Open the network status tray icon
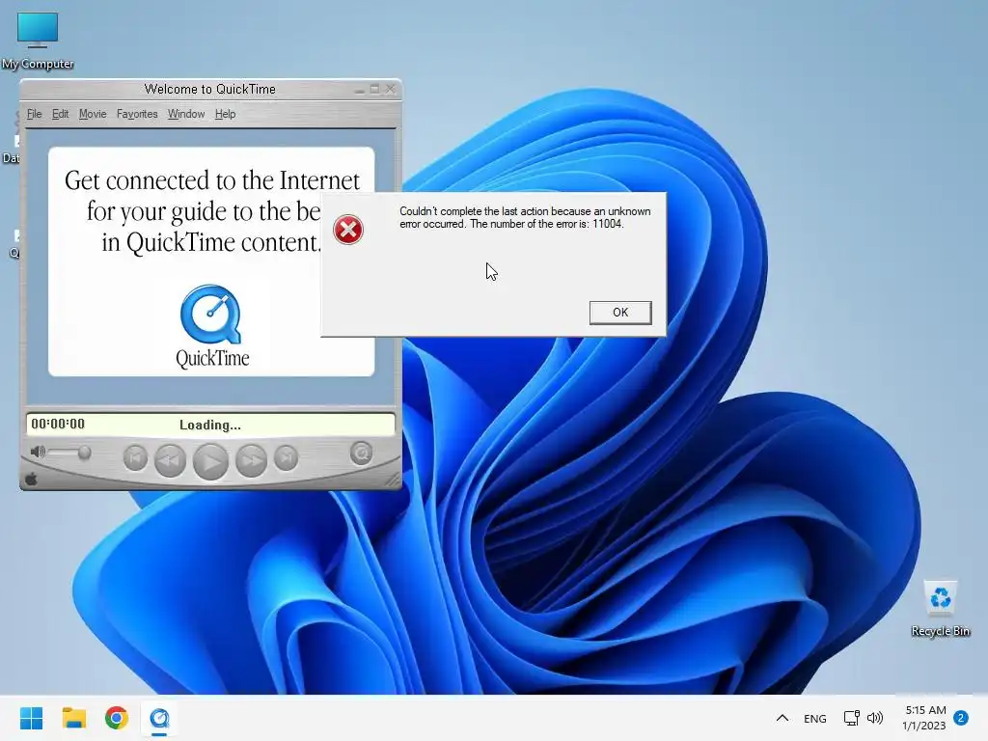The height and width of the screenshot is (741, 988). coord(851,718)
